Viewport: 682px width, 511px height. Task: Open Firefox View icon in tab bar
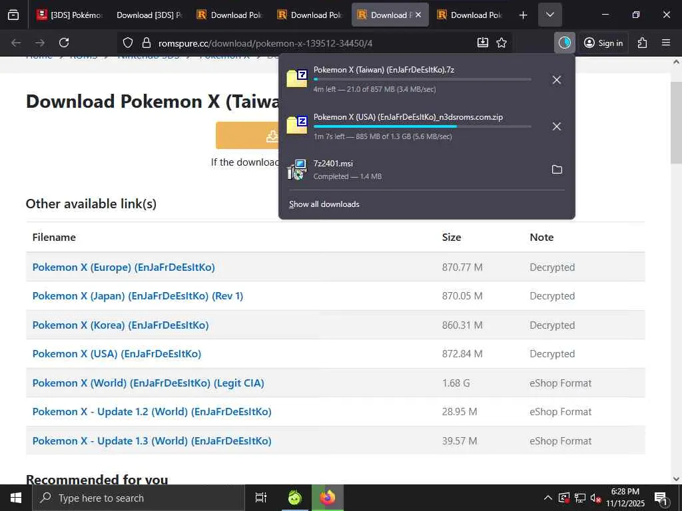[13, 15]
